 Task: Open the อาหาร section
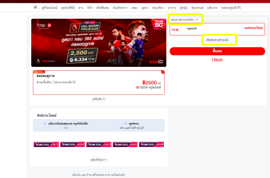[172, 8]
